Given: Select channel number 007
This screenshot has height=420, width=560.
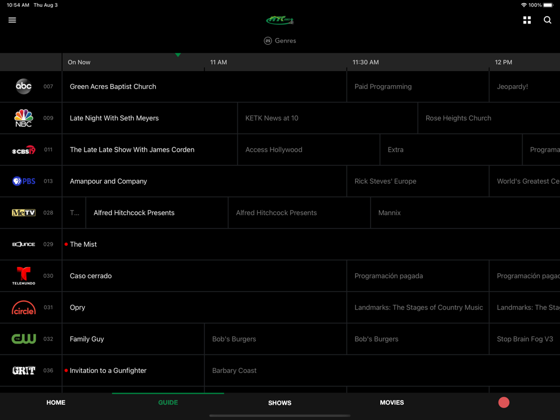Looking at the screenshot, I should pos(48,86).
